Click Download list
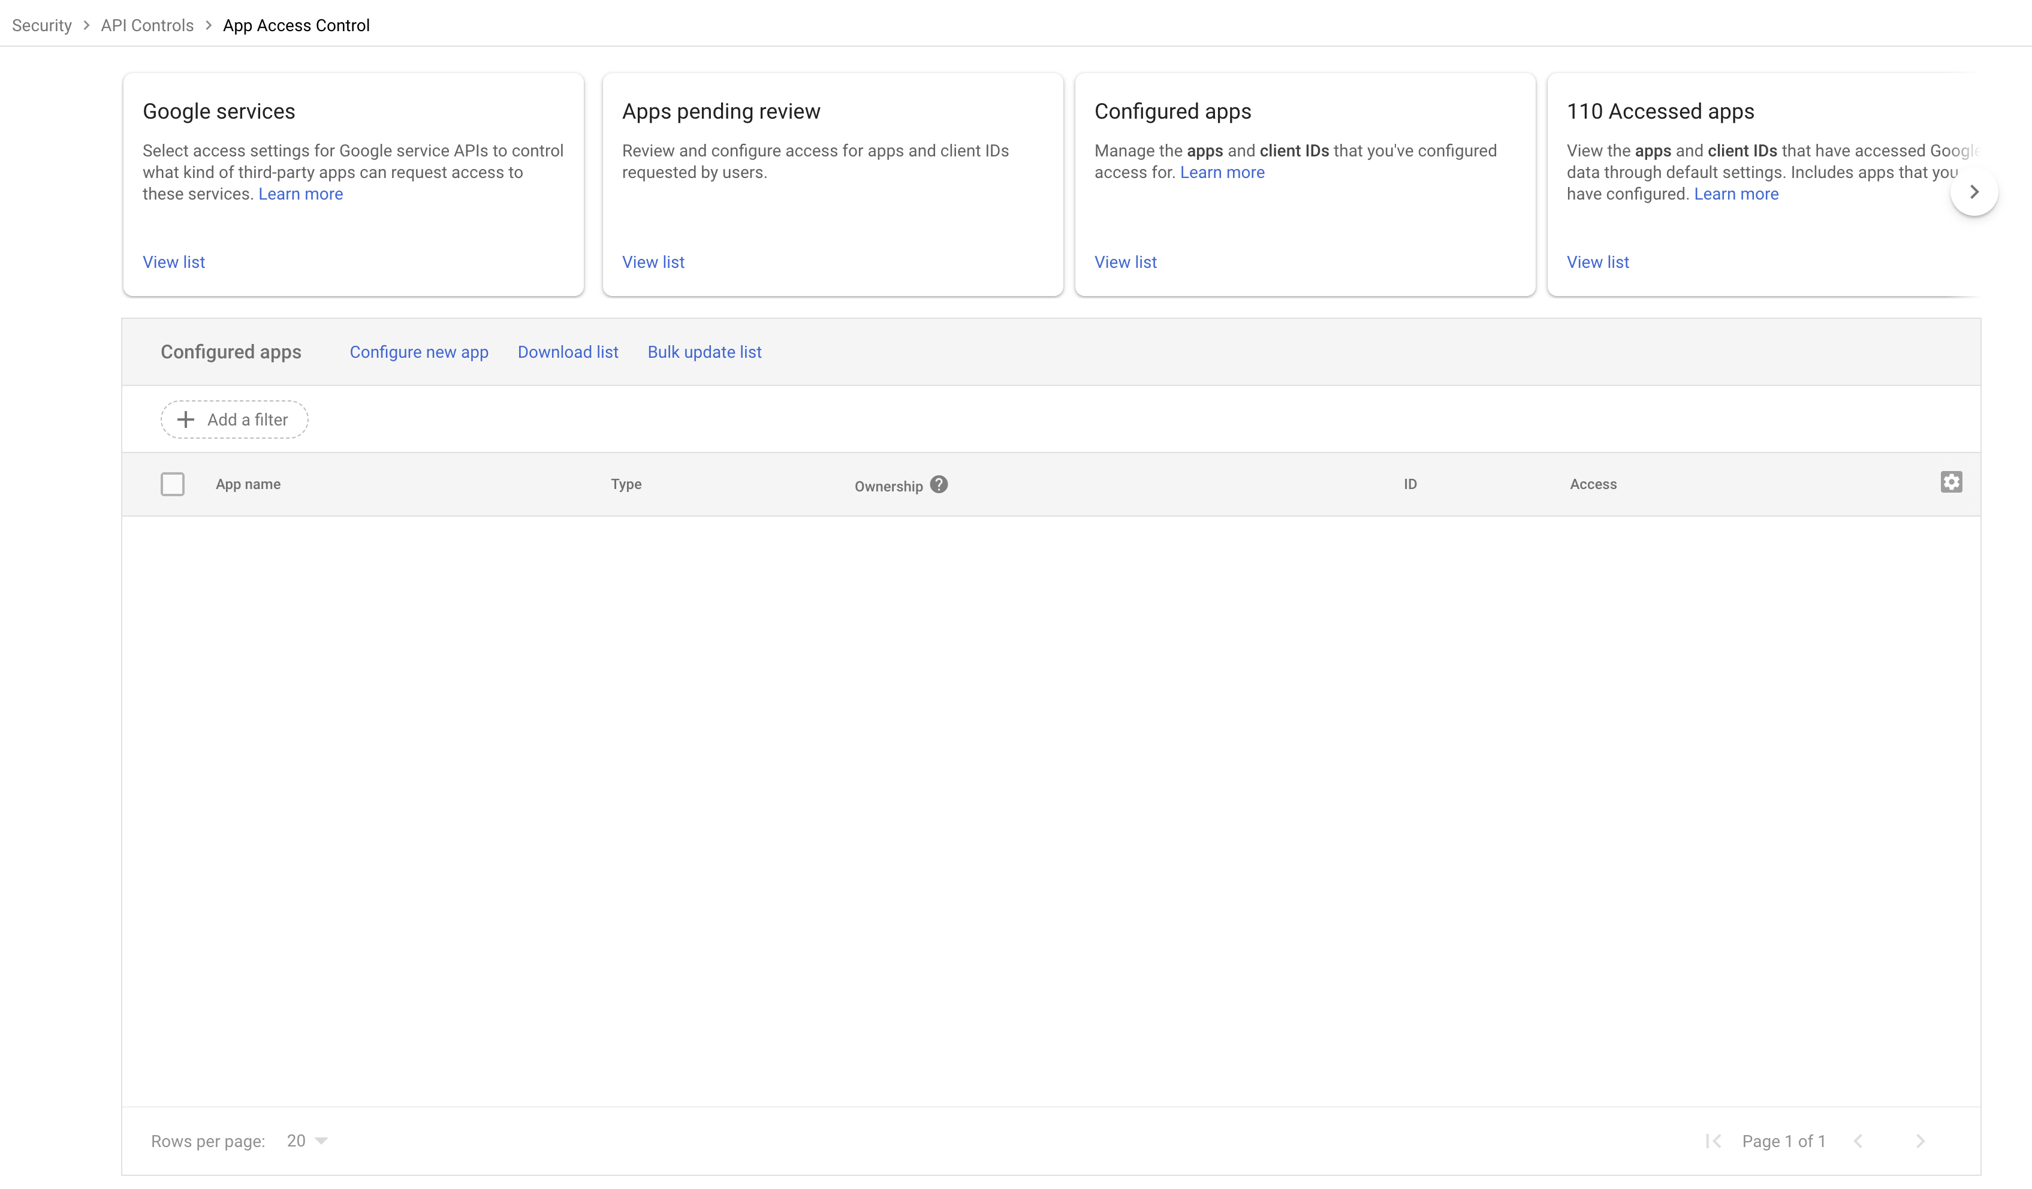 568,352
